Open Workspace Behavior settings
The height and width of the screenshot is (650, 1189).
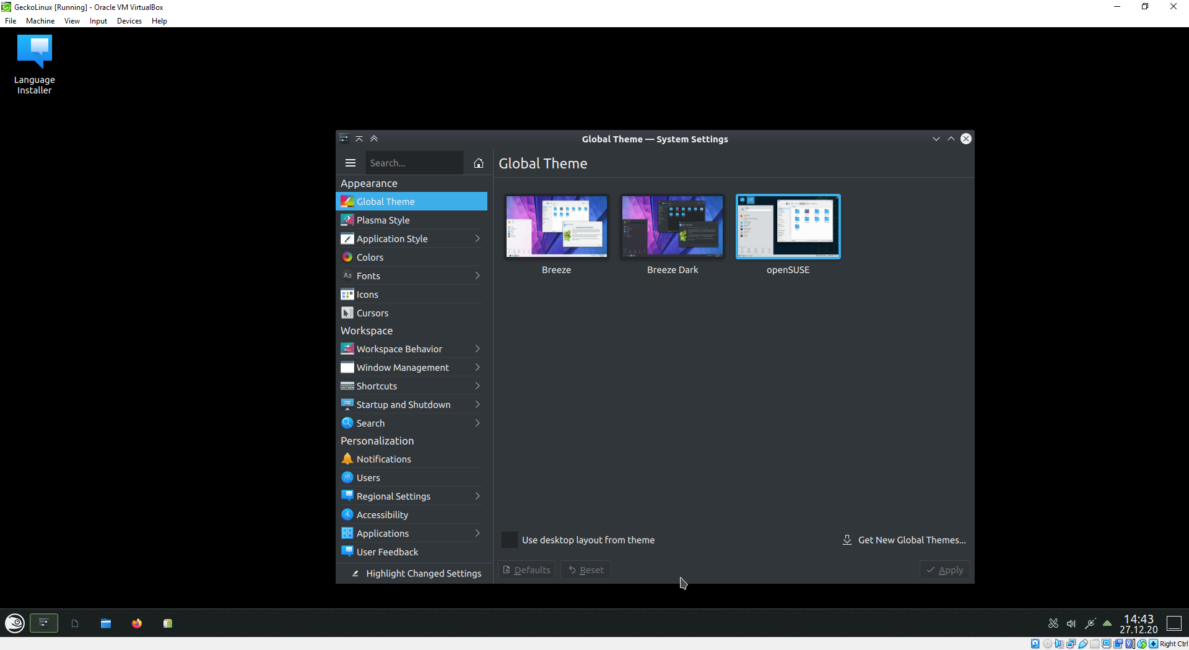pos(411,349)
